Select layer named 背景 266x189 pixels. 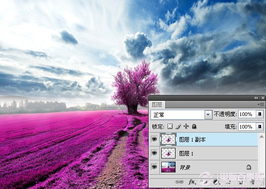[x=185, y=168]
